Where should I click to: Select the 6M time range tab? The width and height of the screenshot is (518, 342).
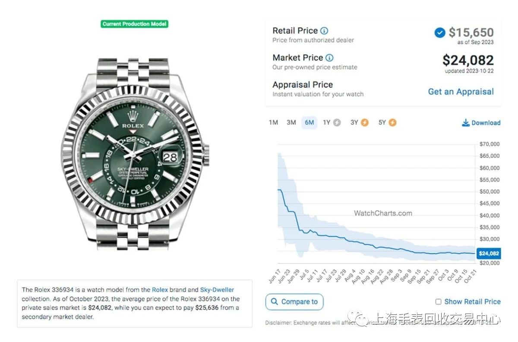point(309,123)
